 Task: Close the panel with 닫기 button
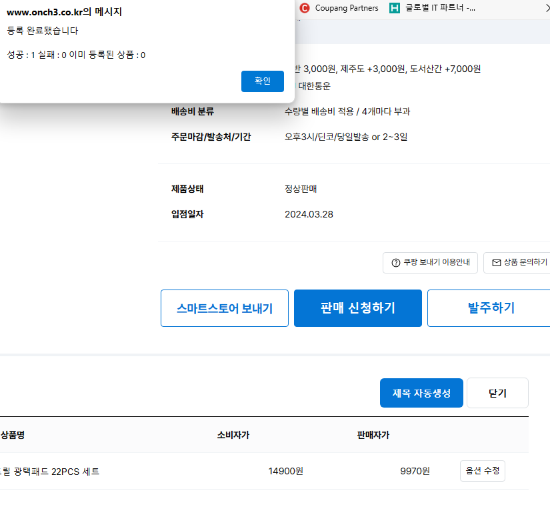(497, 393)
